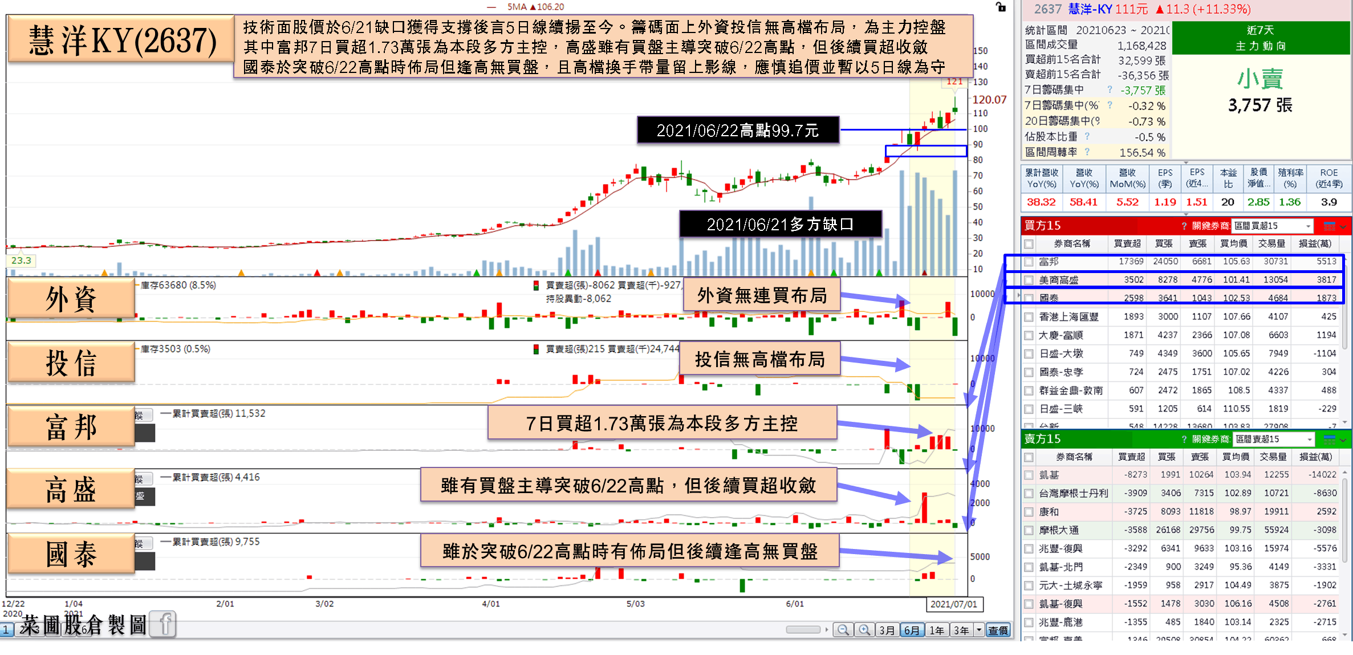Click the up arrow of the 賣方15 table scrollbar
The height and width of the screenshot is (655, 1353).
[1344, 473]
